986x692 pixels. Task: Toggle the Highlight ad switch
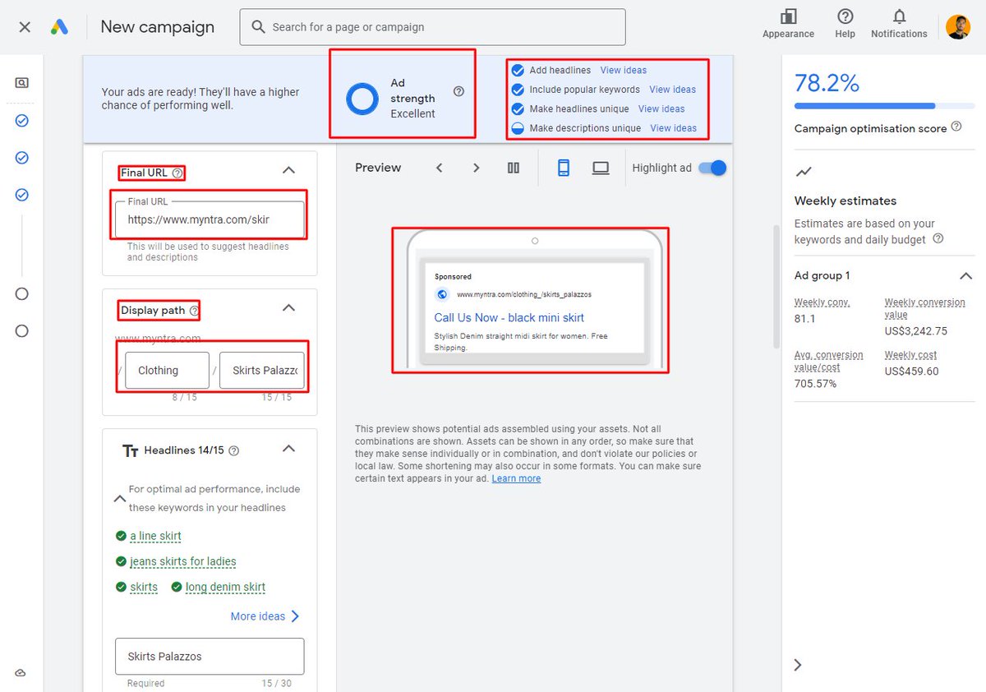coord(712,168)
